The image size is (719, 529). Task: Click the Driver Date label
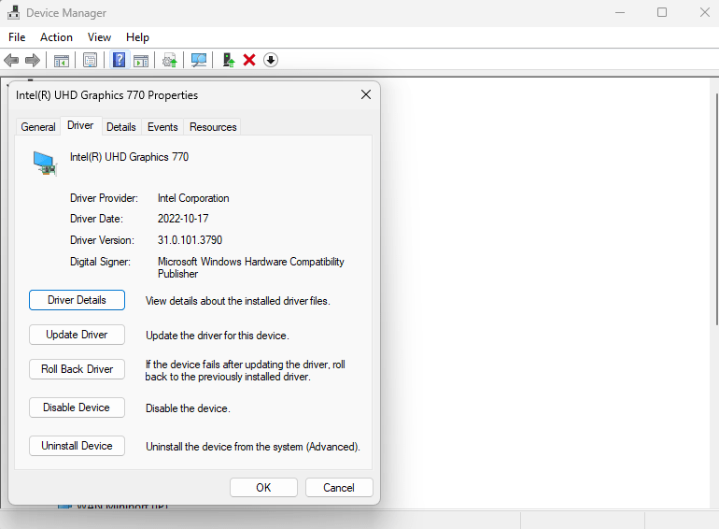pyautogui.click(x=96, y=219)
